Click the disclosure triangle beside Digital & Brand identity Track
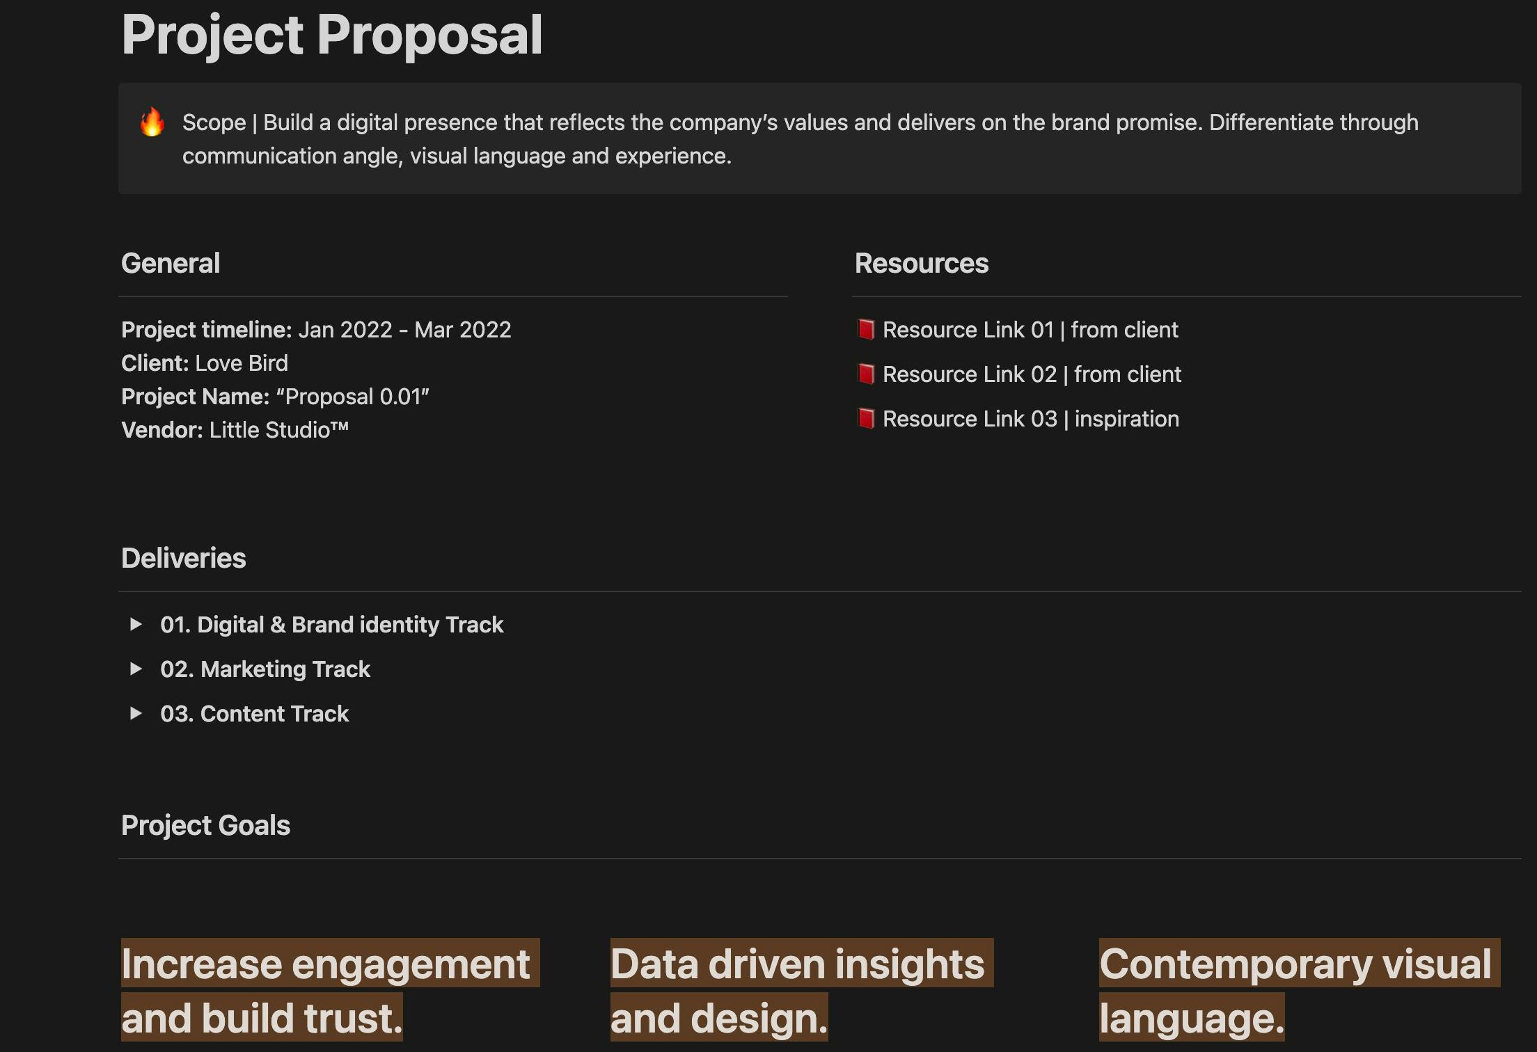This screenshot has width=1537, height=1052. (136, 625)
